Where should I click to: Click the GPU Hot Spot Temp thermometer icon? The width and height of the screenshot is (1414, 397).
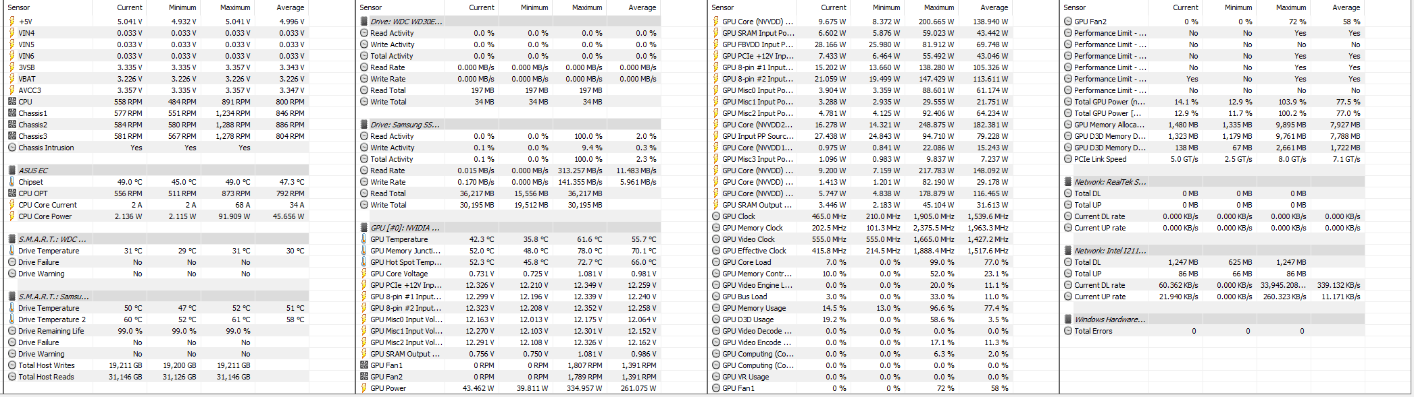click(364, 262)
